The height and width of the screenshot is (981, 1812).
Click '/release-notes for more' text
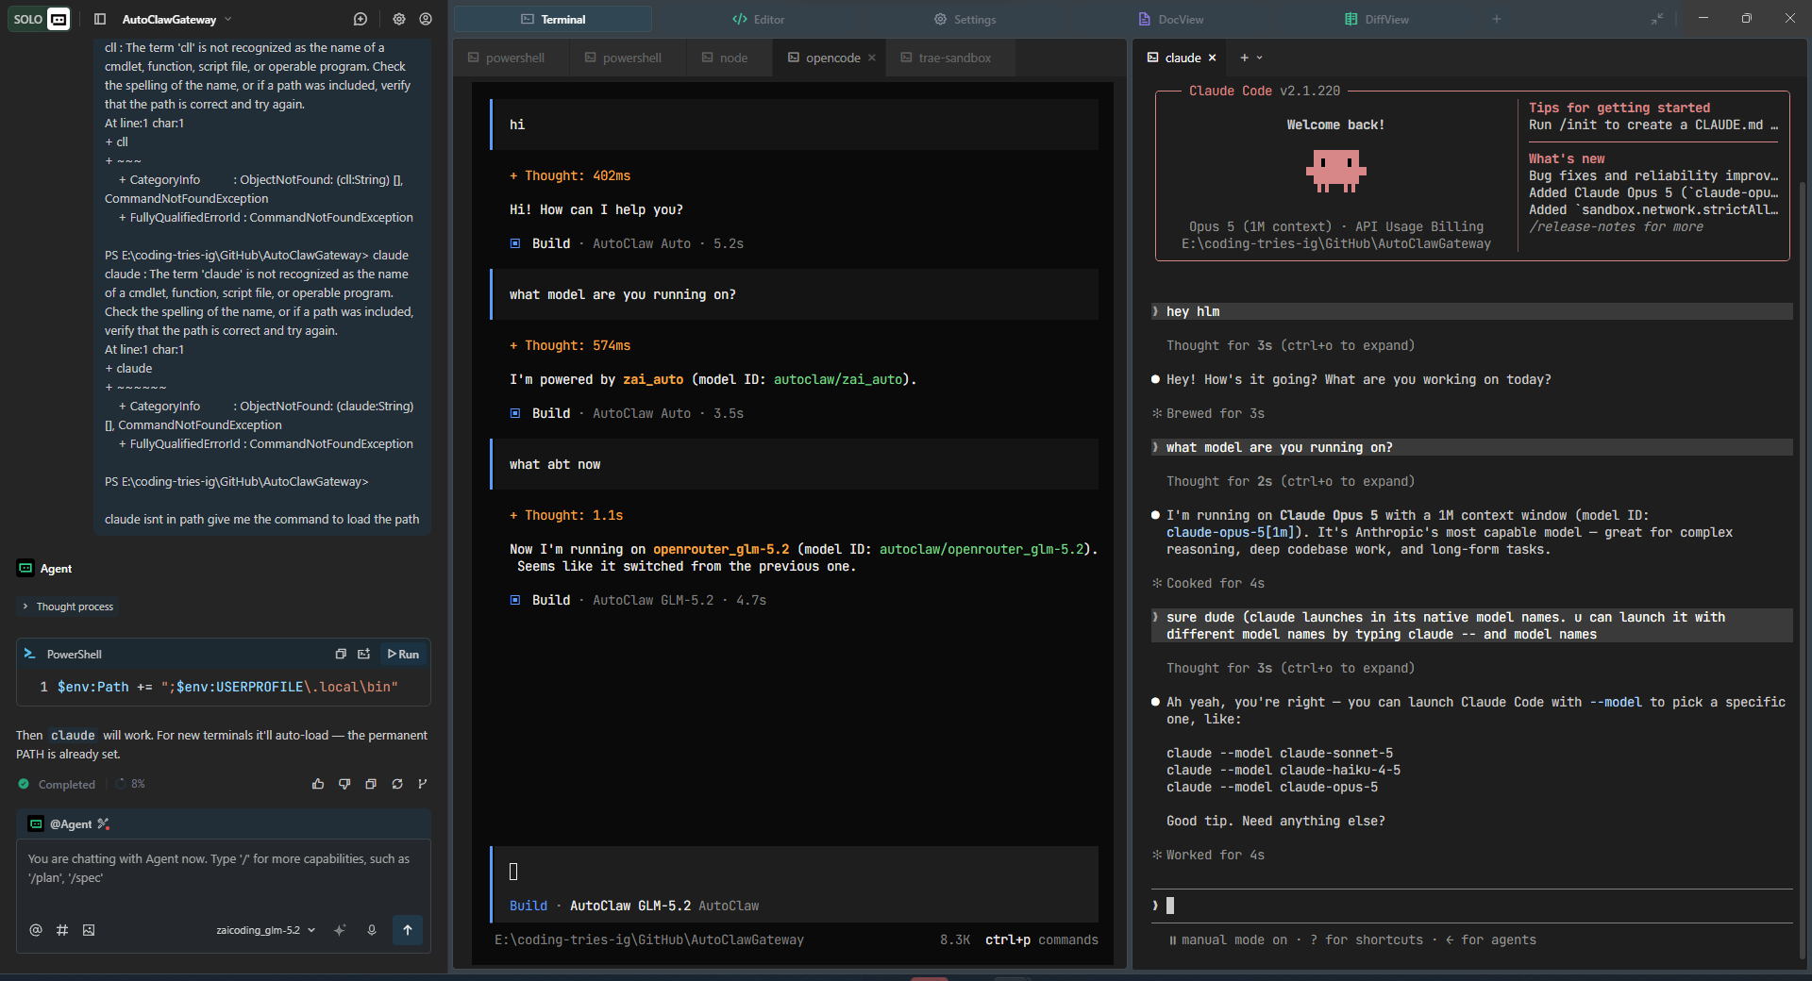pos(1616,226)
